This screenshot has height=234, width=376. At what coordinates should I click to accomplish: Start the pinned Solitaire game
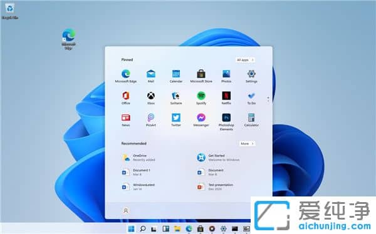[176, 98]
